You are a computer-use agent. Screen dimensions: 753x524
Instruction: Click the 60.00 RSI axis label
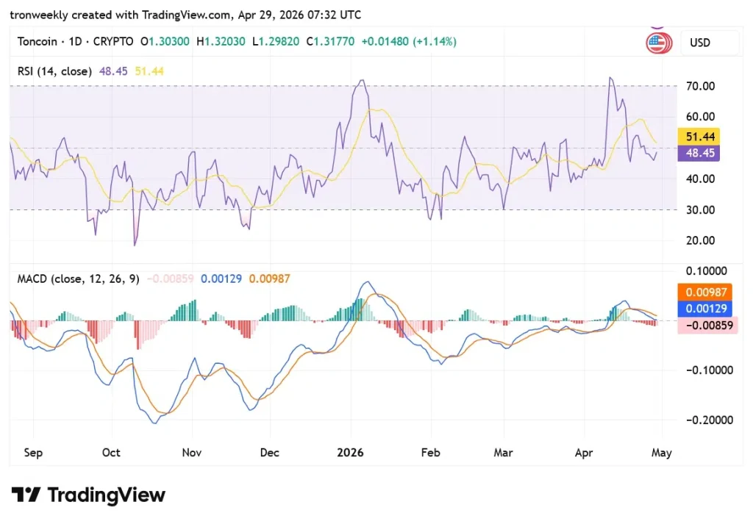coord(700,117)
